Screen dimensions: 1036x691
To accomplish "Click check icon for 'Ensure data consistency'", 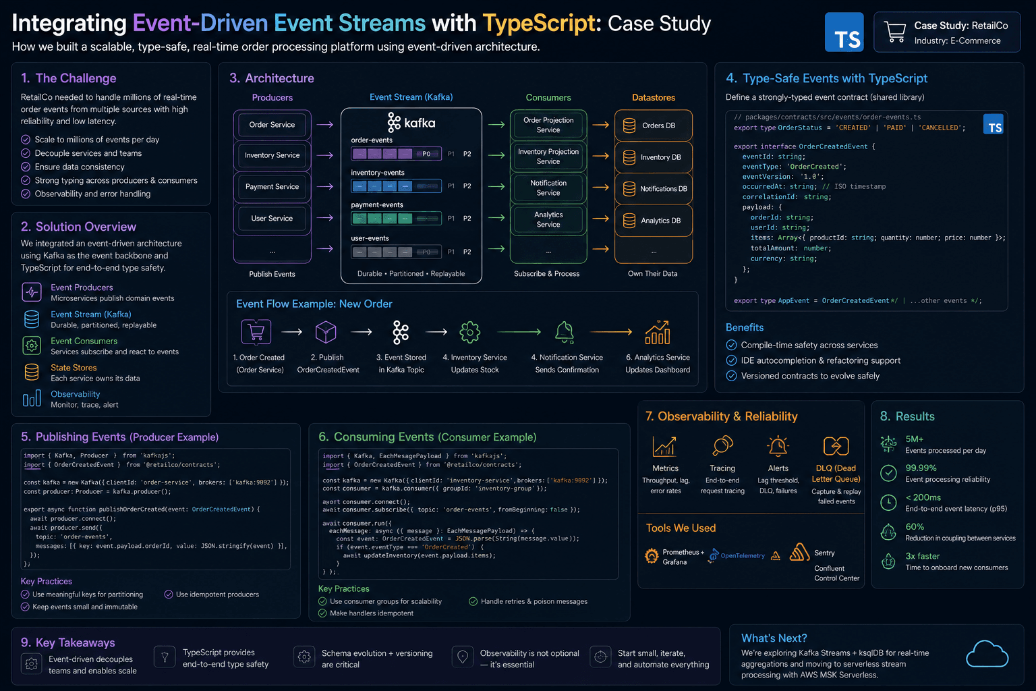I will pyautogui.click(x=26, y=167).
